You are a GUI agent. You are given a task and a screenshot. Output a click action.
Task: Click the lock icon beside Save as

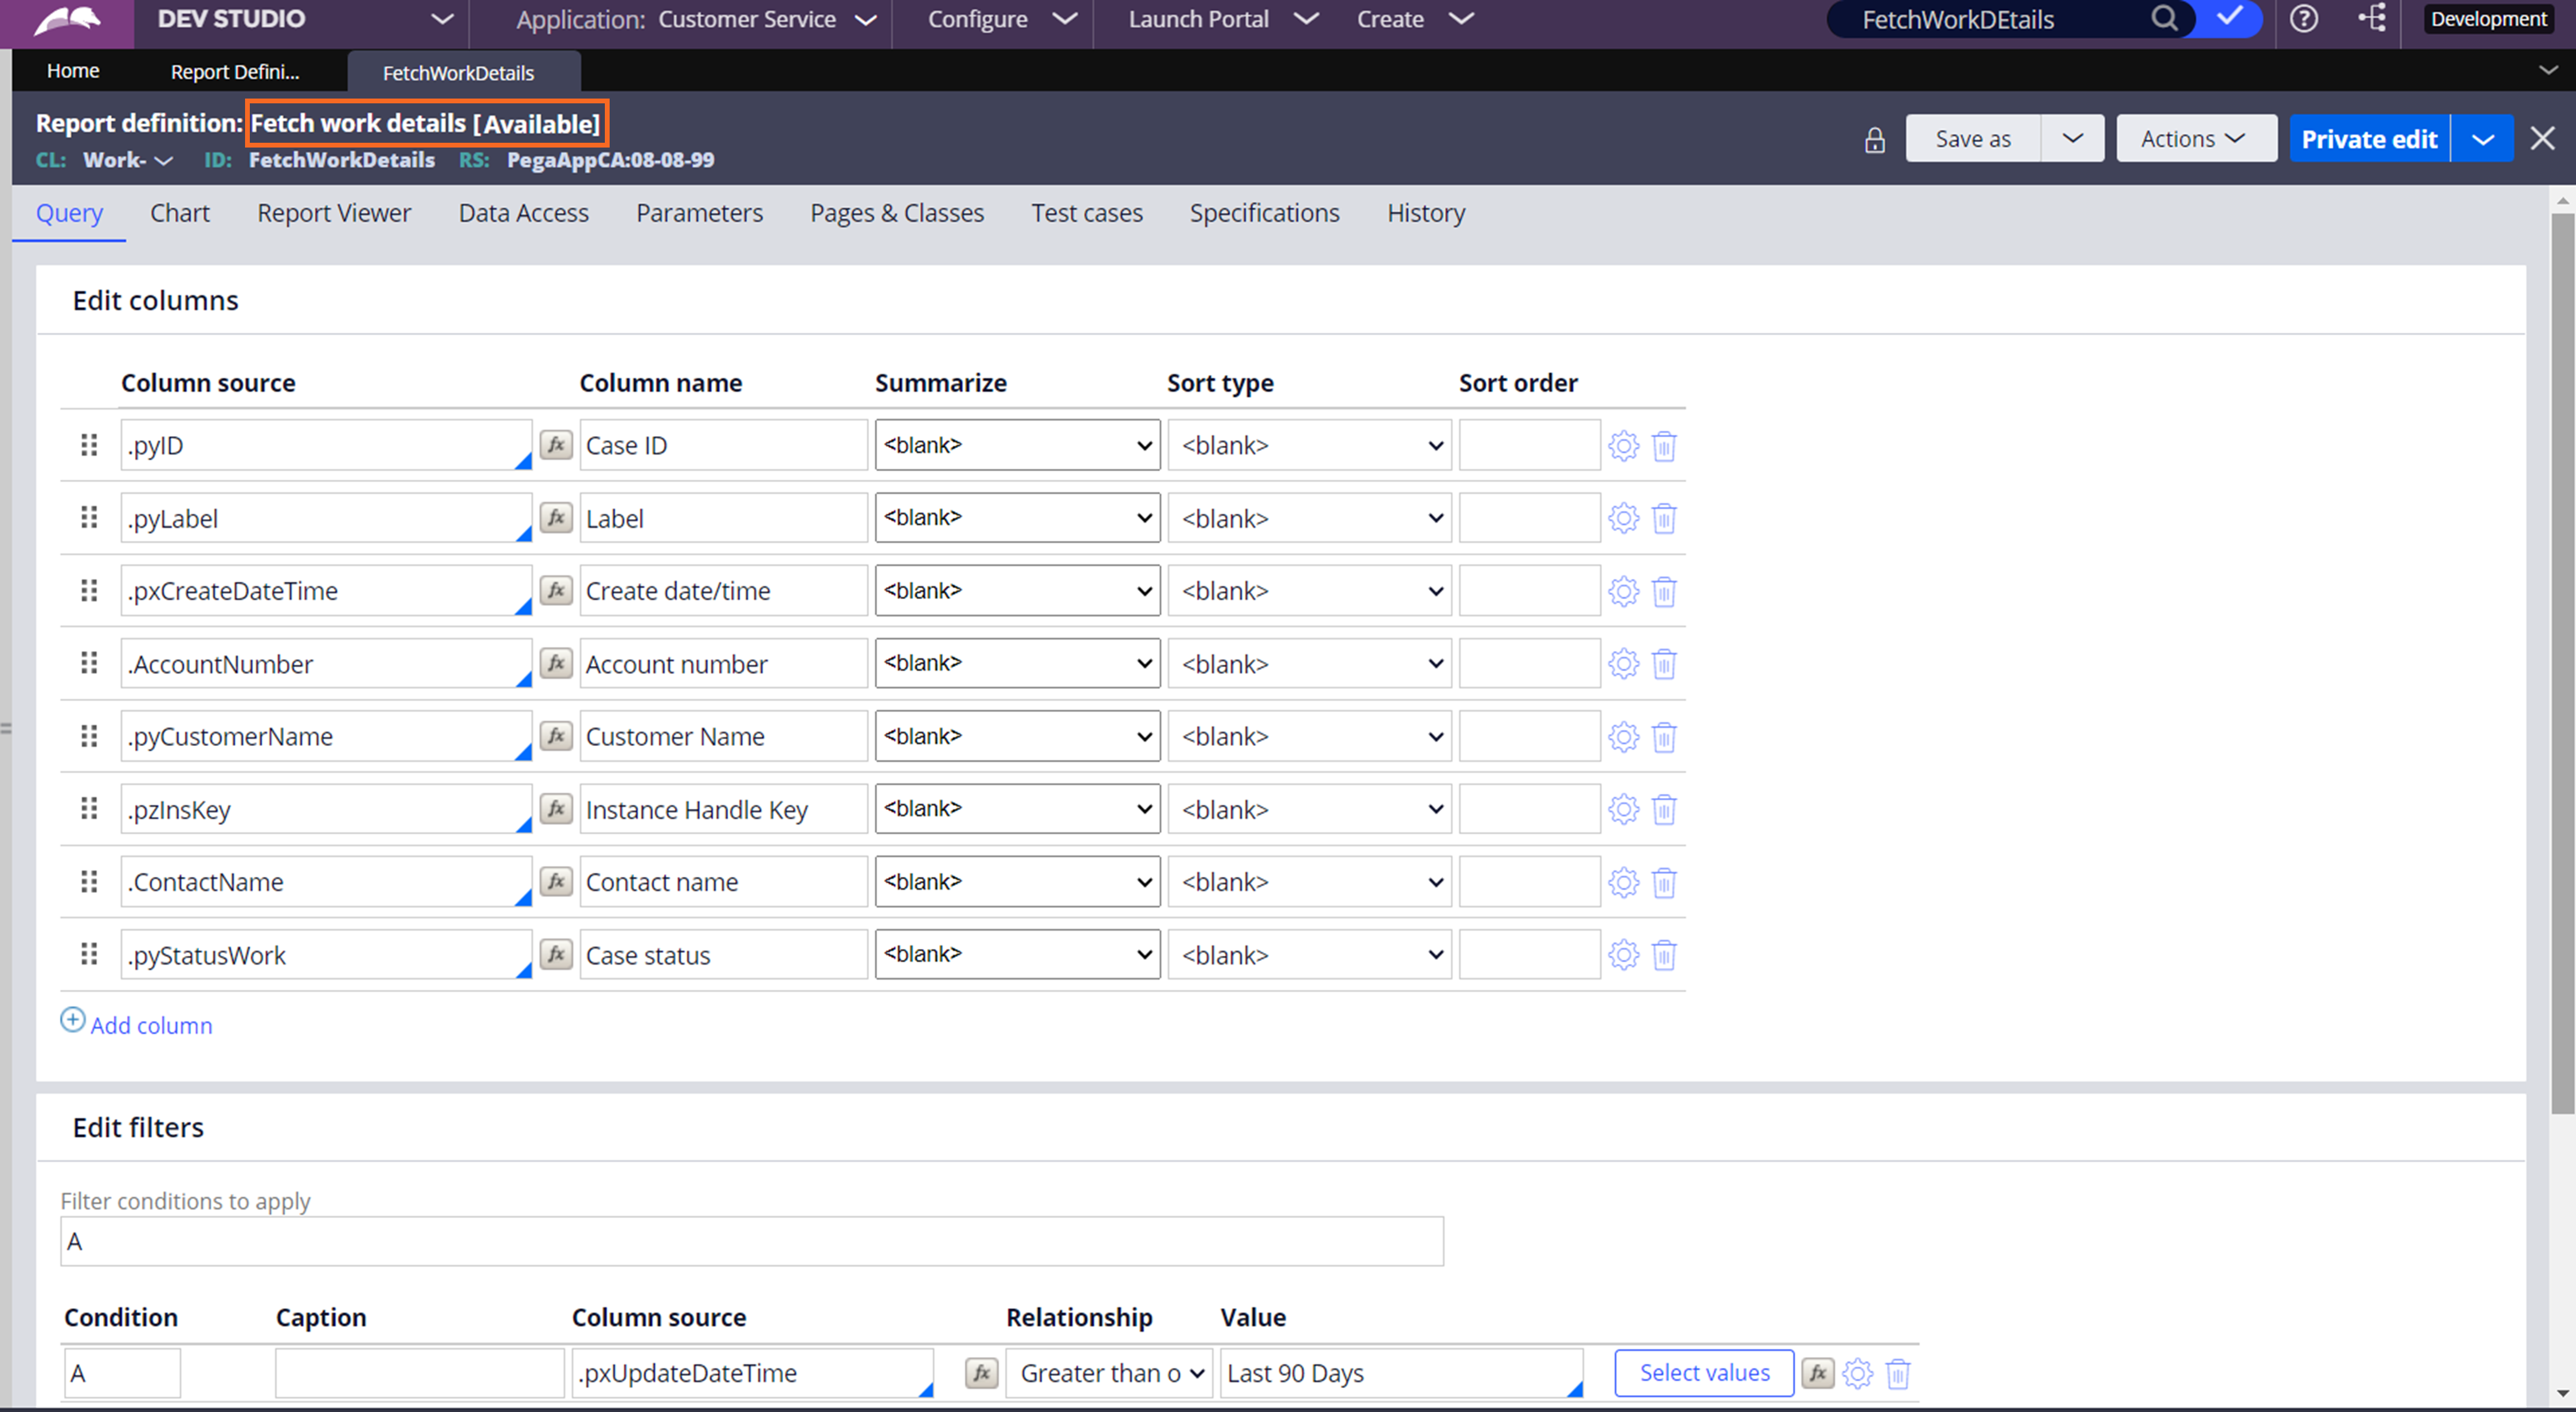(x=1875, y=140)
